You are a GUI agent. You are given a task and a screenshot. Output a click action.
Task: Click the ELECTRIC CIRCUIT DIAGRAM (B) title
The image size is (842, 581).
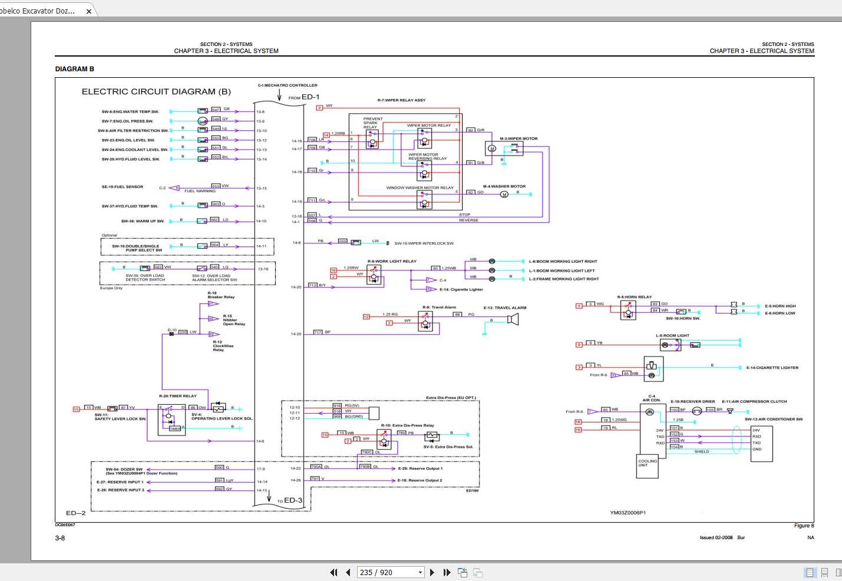(156, 91)
